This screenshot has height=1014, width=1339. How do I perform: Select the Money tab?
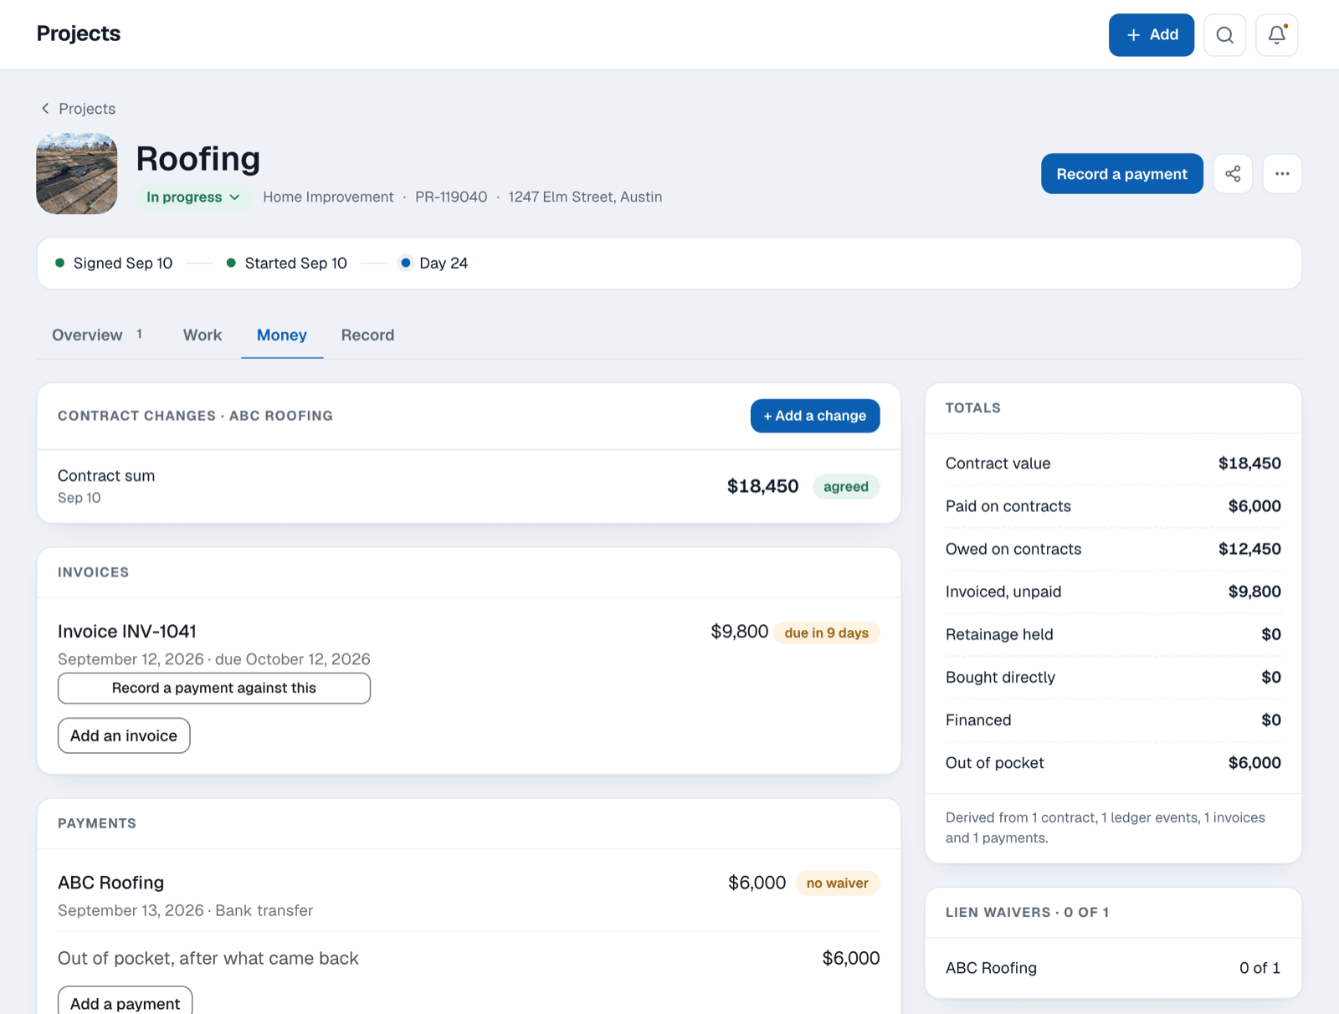(282, 335)
